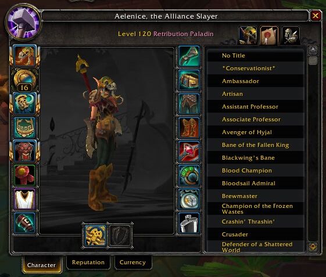Switch to the Reputation tab

click(88, 262)
